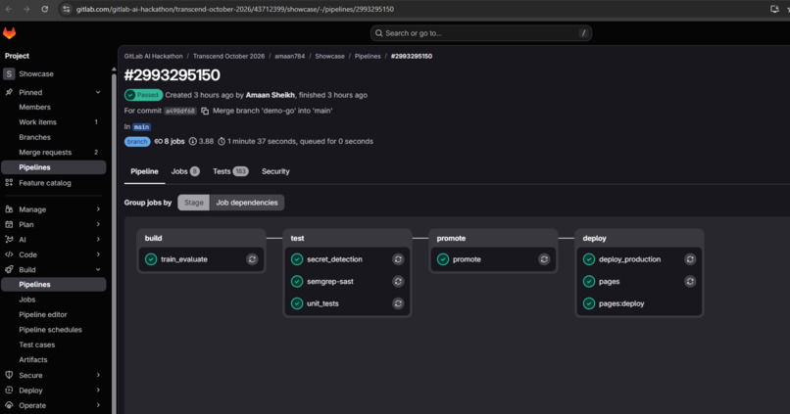This screenshot has height=414, width=790.
Task: Group jobs by Job dependencies
Action: pos(247,203)
